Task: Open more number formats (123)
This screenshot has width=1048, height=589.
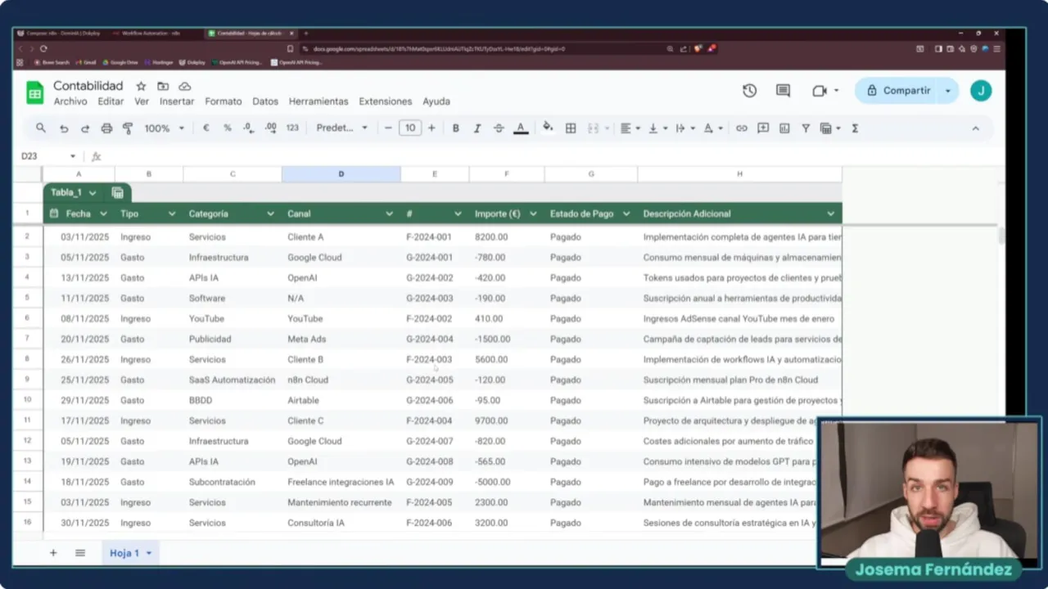Action: click(292, 128)
